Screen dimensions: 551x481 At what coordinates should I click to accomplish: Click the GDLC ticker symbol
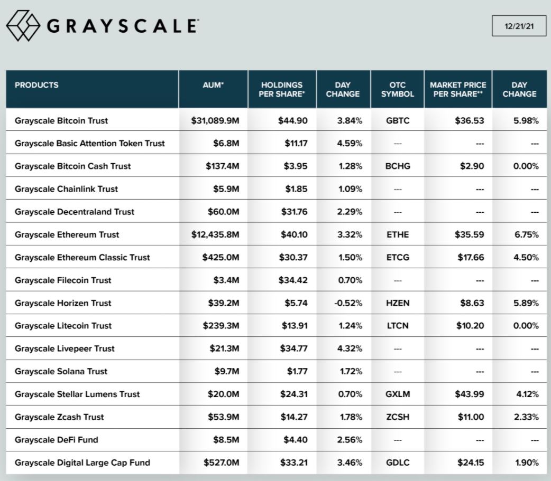click(x=398, y=463)
